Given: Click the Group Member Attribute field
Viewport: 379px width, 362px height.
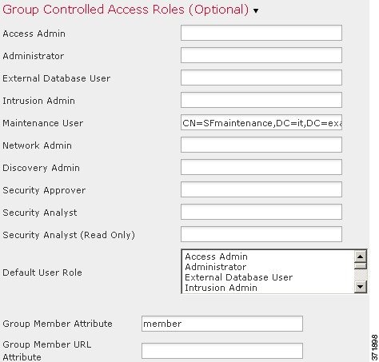Looking at the screenshot, I should click(x=222, y=324).
